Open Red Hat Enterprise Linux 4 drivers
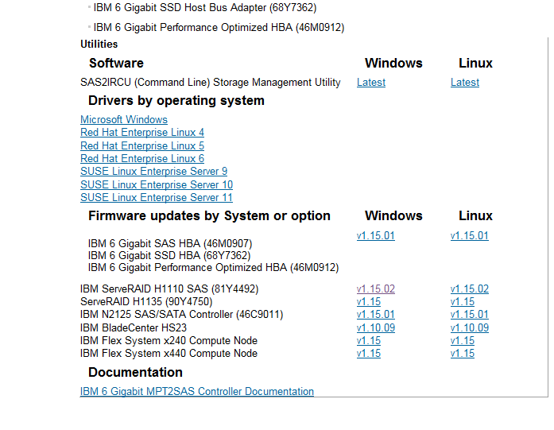Viewport: 554px width, 430px height. (x=142, y=133)
